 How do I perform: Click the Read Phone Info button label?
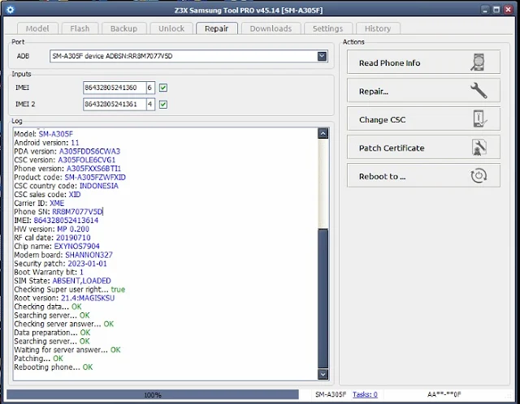click(x=389, y=63)
